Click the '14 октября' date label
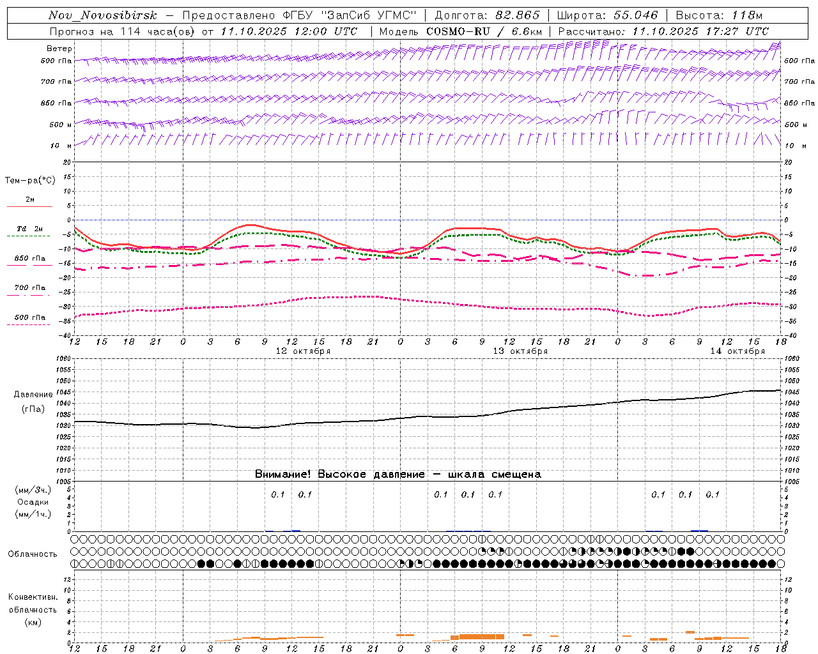 (x=737, y=351)
